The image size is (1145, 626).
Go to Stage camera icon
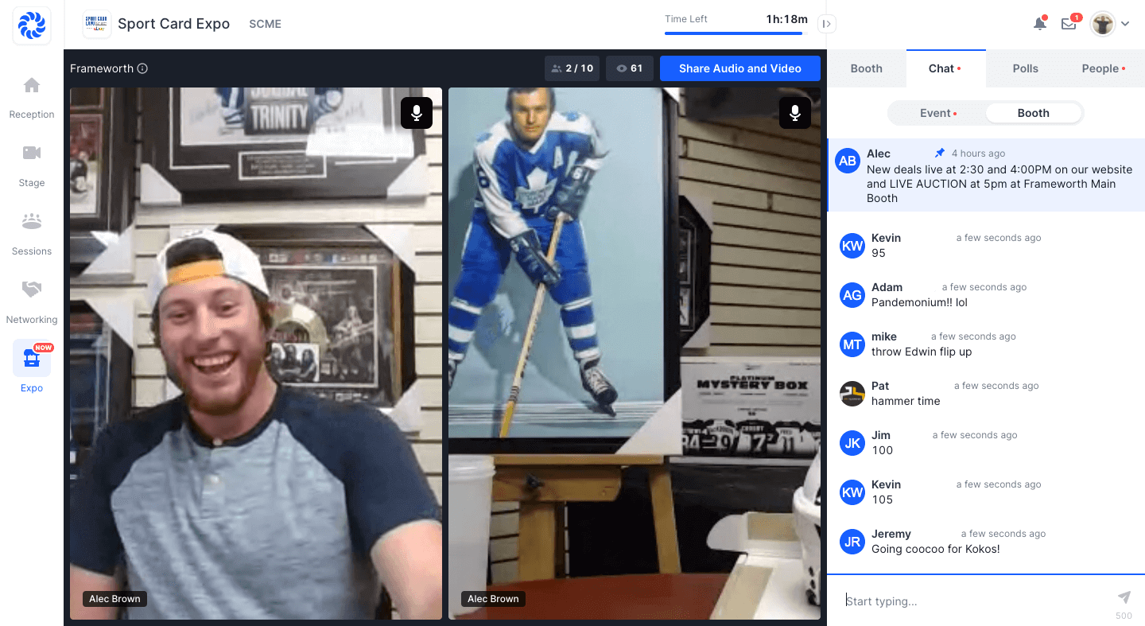pyautogui.click(x=32, y=154)
